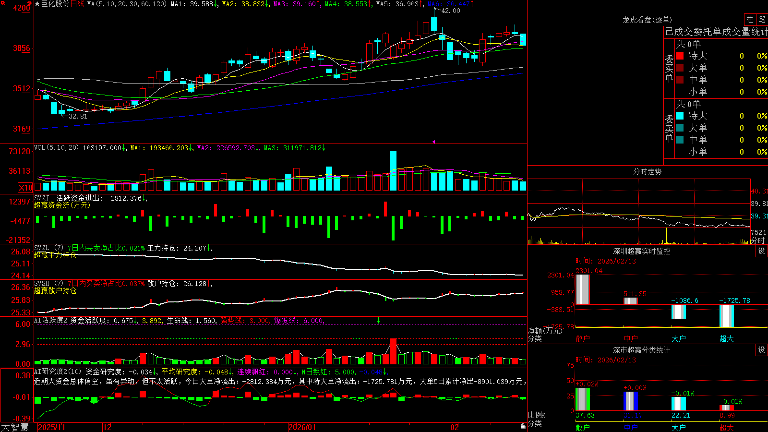The width and height of the screenshot is (768, 432).
Task: Click the green 散户 37.63 percentage bar
Action: point(583,399)
